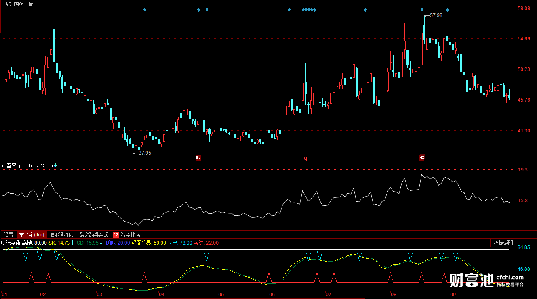
Task: Click the 09 month marker on the time axis
Action: 453,295
